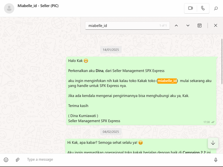Jump to next search result arrow
The image size is (223, 167).
pos(188,25)
